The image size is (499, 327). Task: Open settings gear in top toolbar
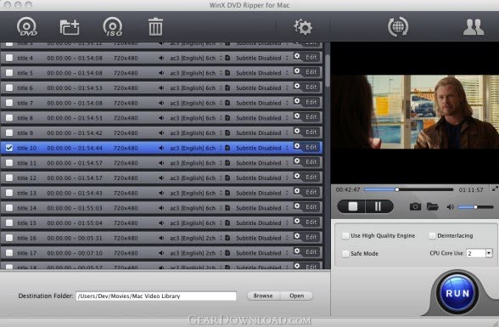[303, 27]
